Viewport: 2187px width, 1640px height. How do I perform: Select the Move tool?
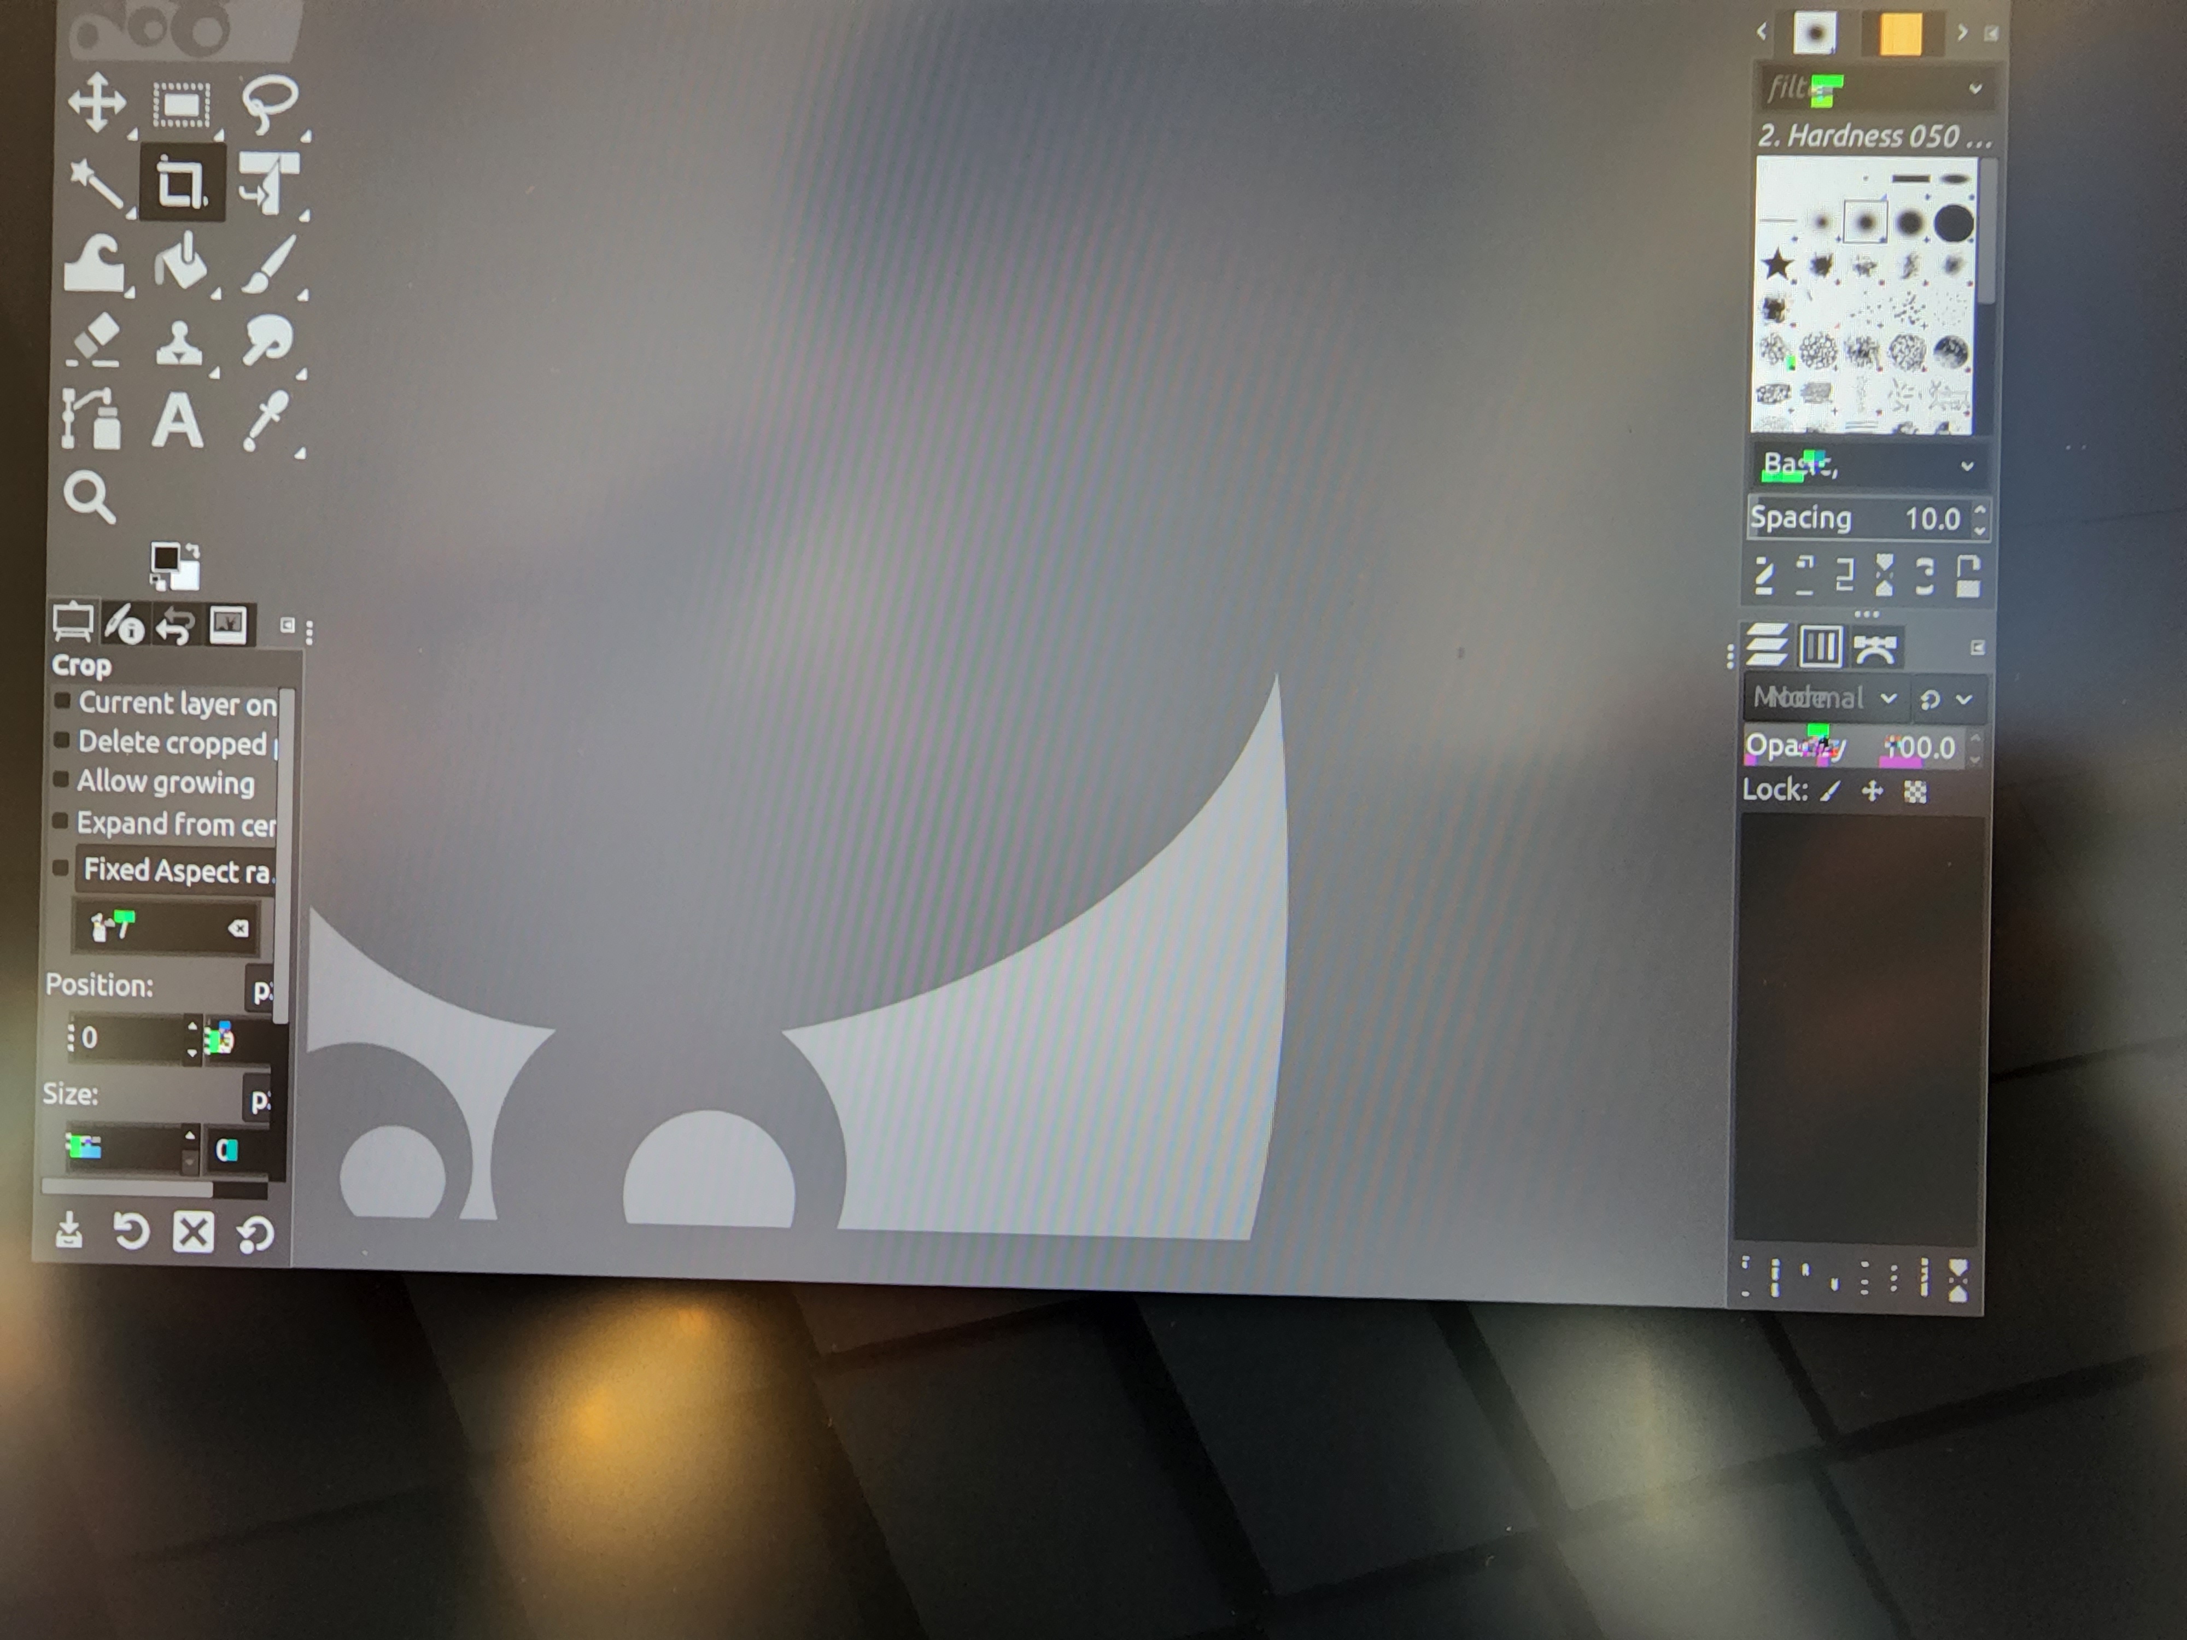point(96,102)
